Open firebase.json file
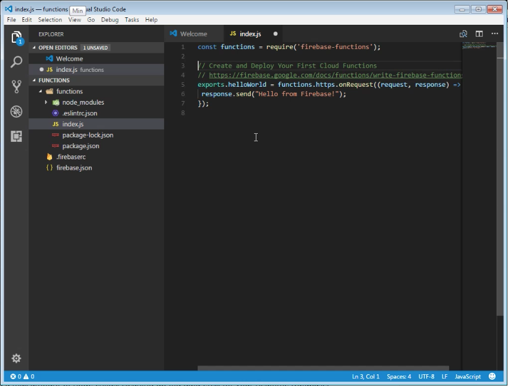The height and width of the screenshot is (386, 508). click(x=96, y=167)
